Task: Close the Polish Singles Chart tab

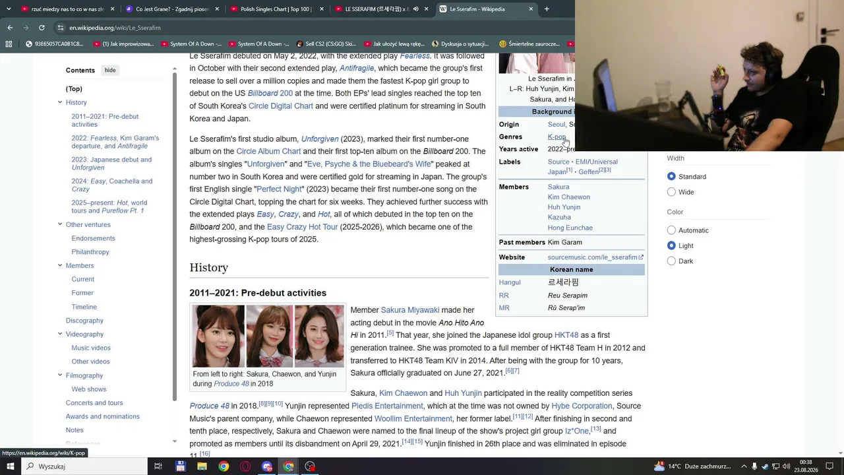Action: [x=322, y=9]
